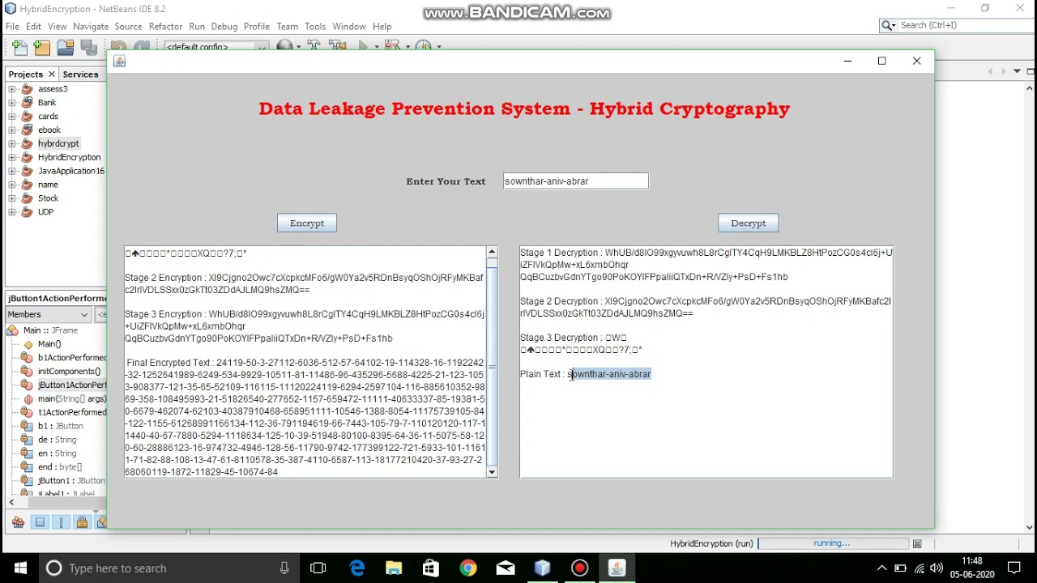Image resolution: width=1037 pixels, height=583 pixels.
Task: Select the name project in tree
Action: [48, 185]
